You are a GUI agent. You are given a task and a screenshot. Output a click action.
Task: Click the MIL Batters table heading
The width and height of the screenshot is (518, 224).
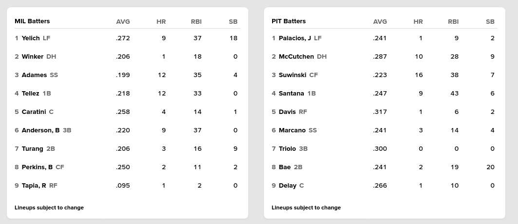tap(32, 21)
